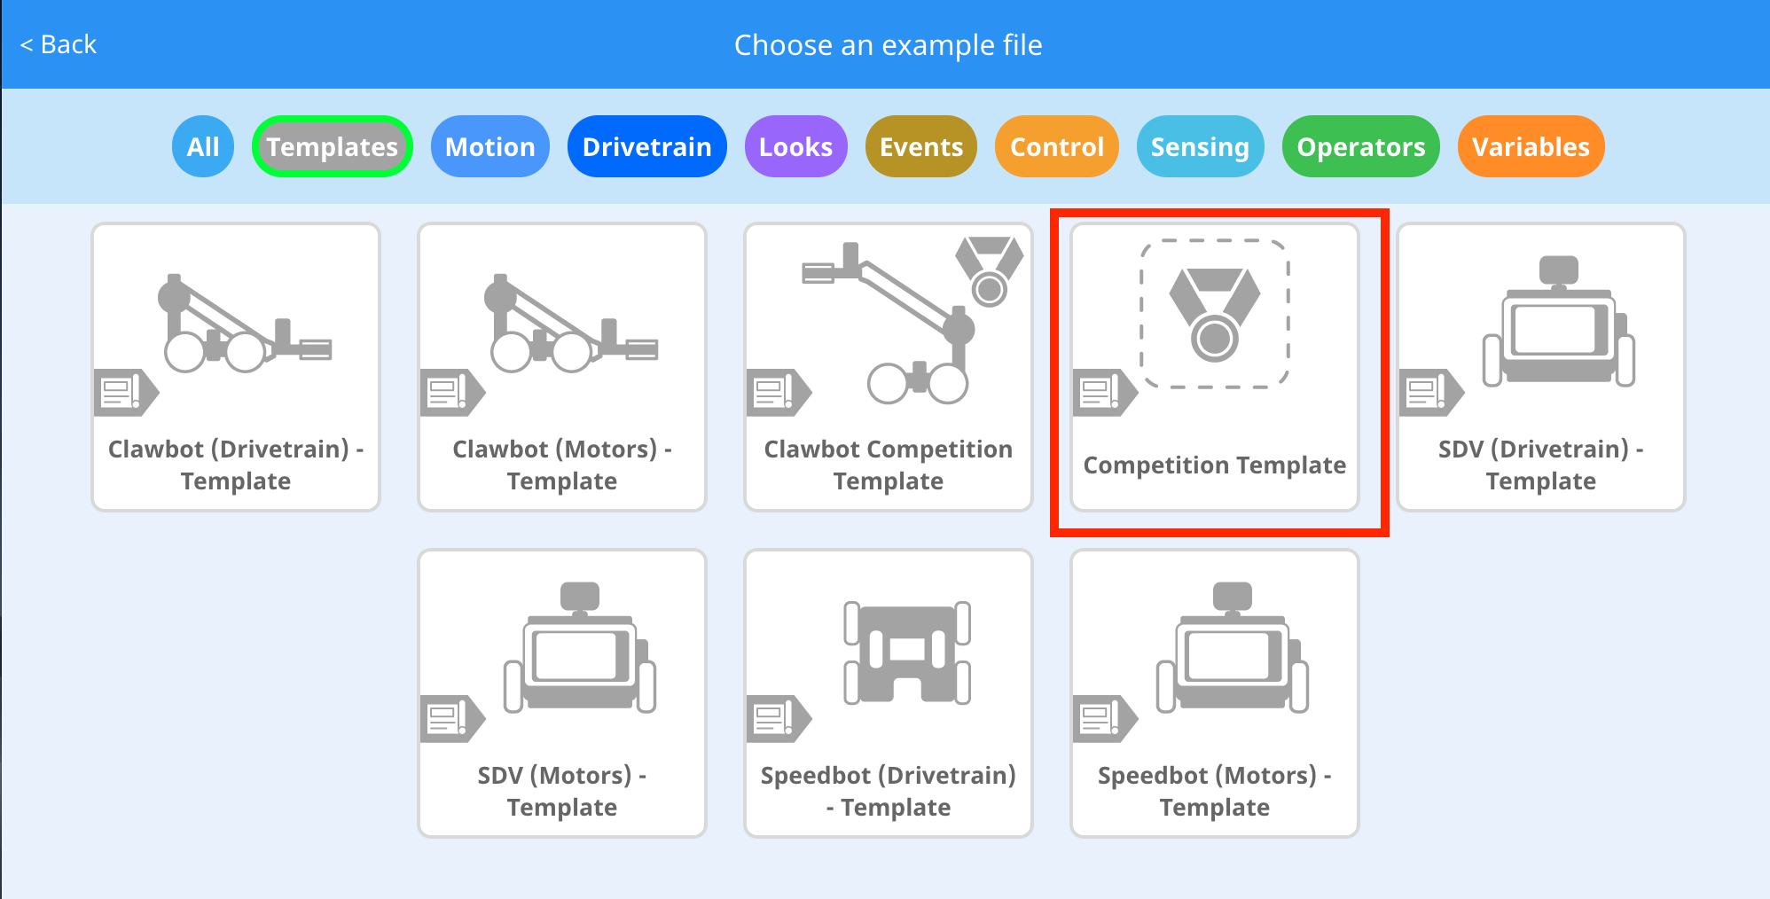Screen dimensions: 1770x899
Task: Select the Events category filter
Action: point(920,146)
